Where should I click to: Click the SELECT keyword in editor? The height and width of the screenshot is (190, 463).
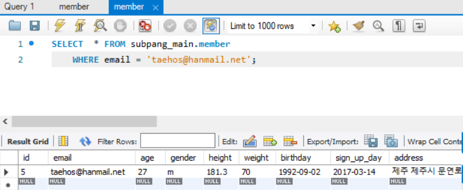pos(68,44)
